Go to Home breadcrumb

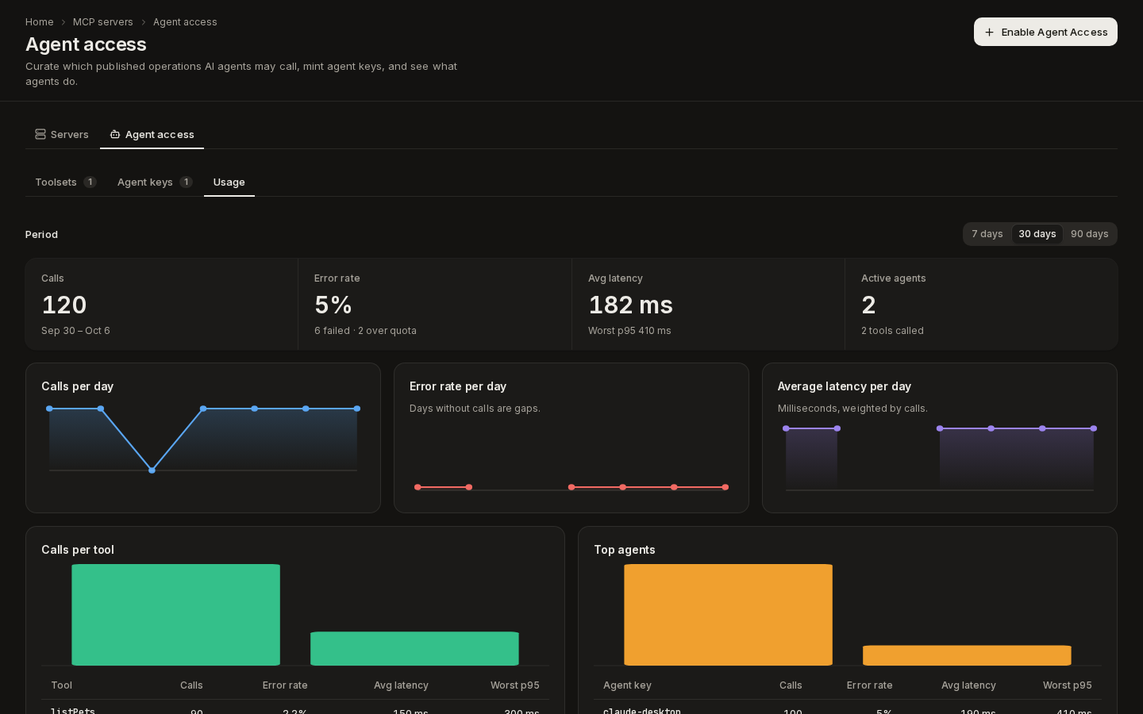point(40,22)
